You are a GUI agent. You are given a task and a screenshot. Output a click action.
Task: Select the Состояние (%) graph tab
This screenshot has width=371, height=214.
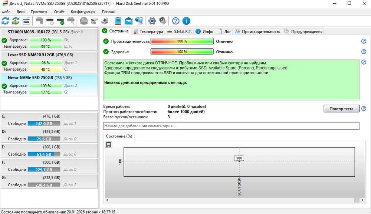119,136
